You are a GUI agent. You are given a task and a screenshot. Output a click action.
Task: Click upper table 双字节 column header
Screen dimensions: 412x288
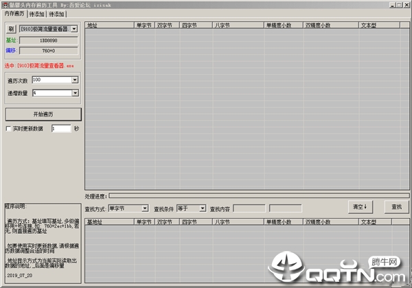pos(167,25)
